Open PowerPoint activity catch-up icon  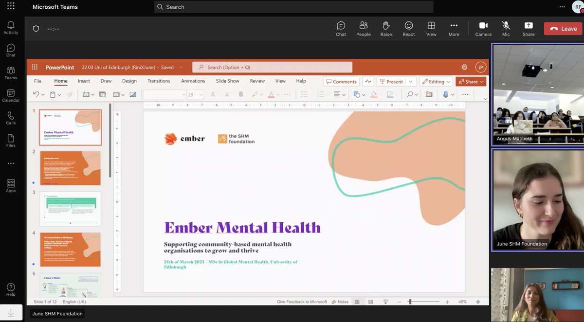368,82
